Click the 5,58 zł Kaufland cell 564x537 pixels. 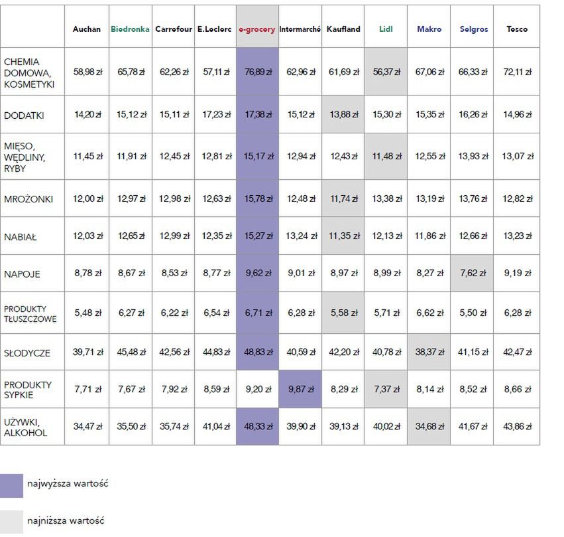343,313
